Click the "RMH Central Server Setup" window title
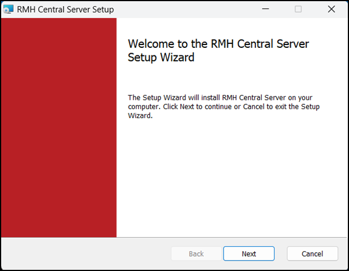 pyautogui.click(x=65, y=10)
